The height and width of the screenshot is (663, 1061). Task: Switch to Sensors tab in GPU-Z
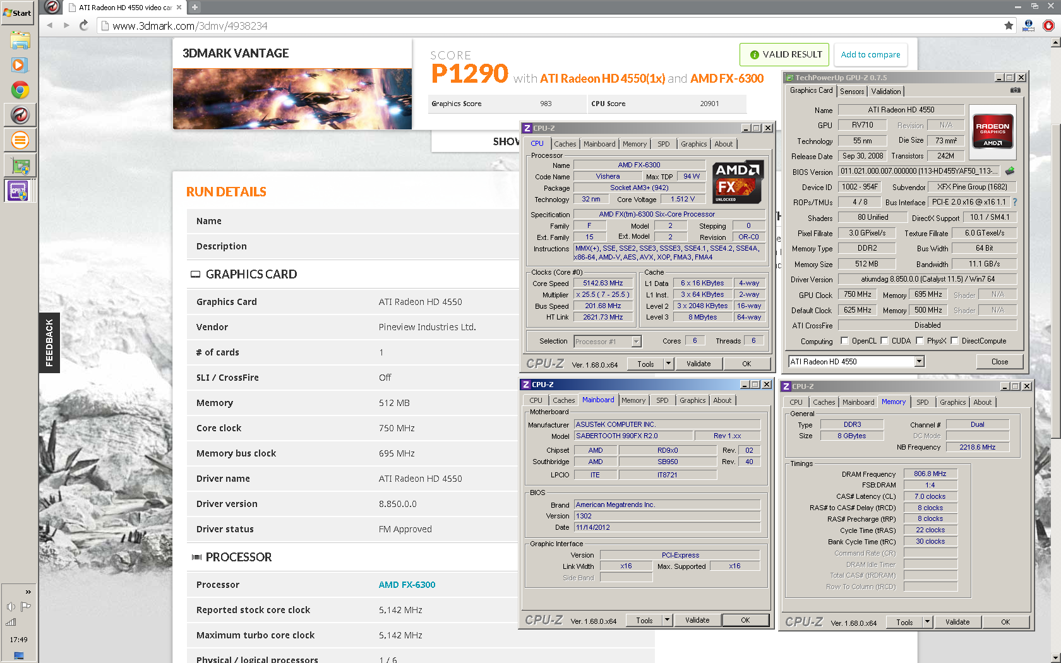pyautogui.click(x=852, y=92)
